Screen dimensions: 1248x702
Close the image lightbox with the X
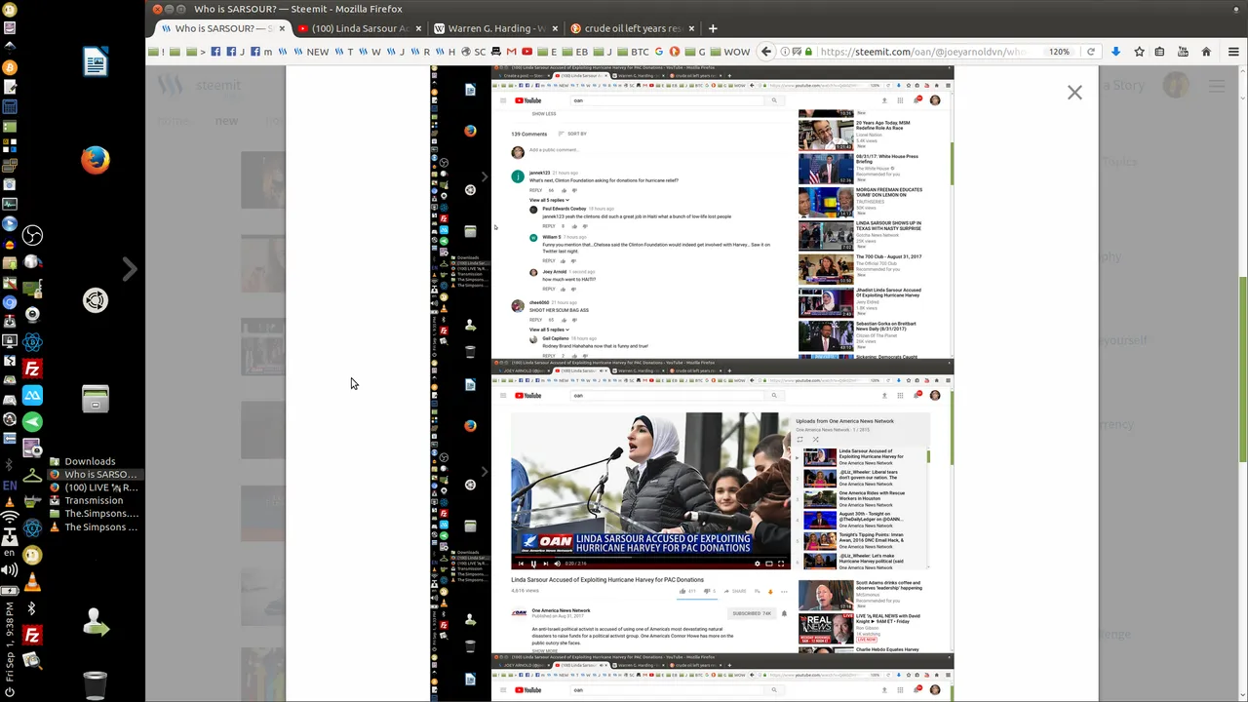point(1074,93)
